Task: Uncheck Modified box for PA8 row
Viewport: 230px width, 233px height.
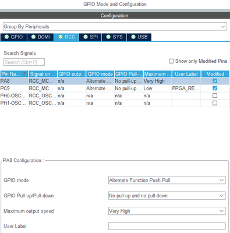Action: [x=215, y=81]
